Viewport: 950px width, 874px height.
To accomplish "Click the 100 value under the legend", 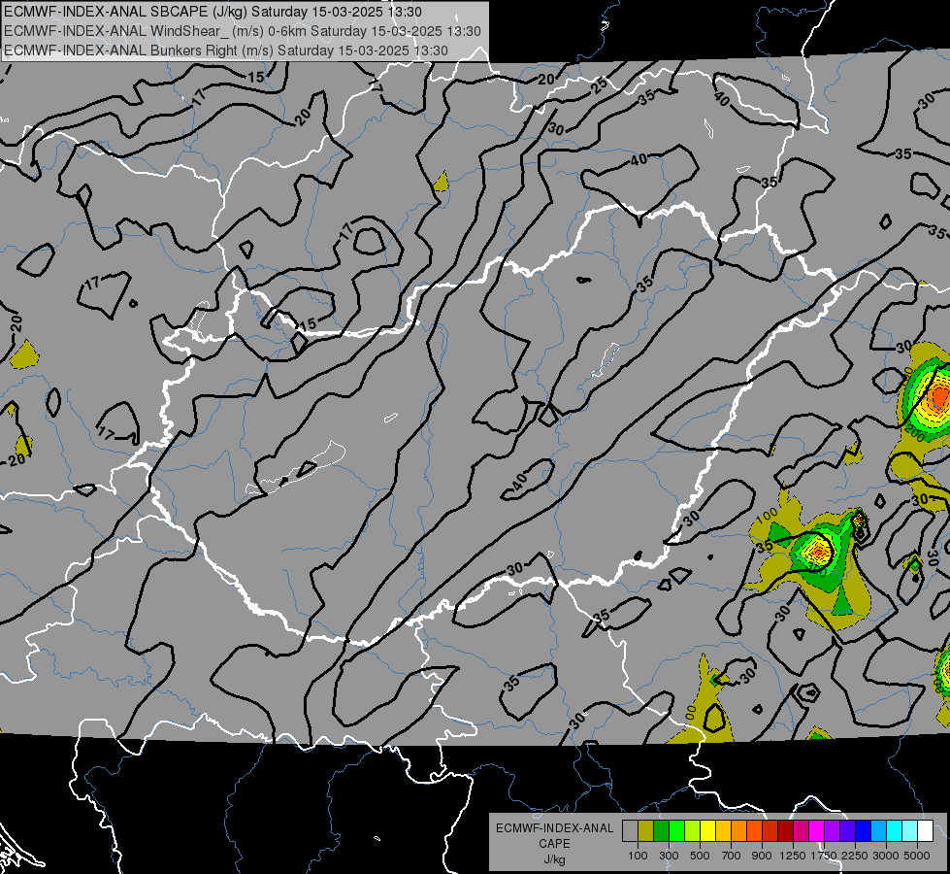I will coord(638,856).
